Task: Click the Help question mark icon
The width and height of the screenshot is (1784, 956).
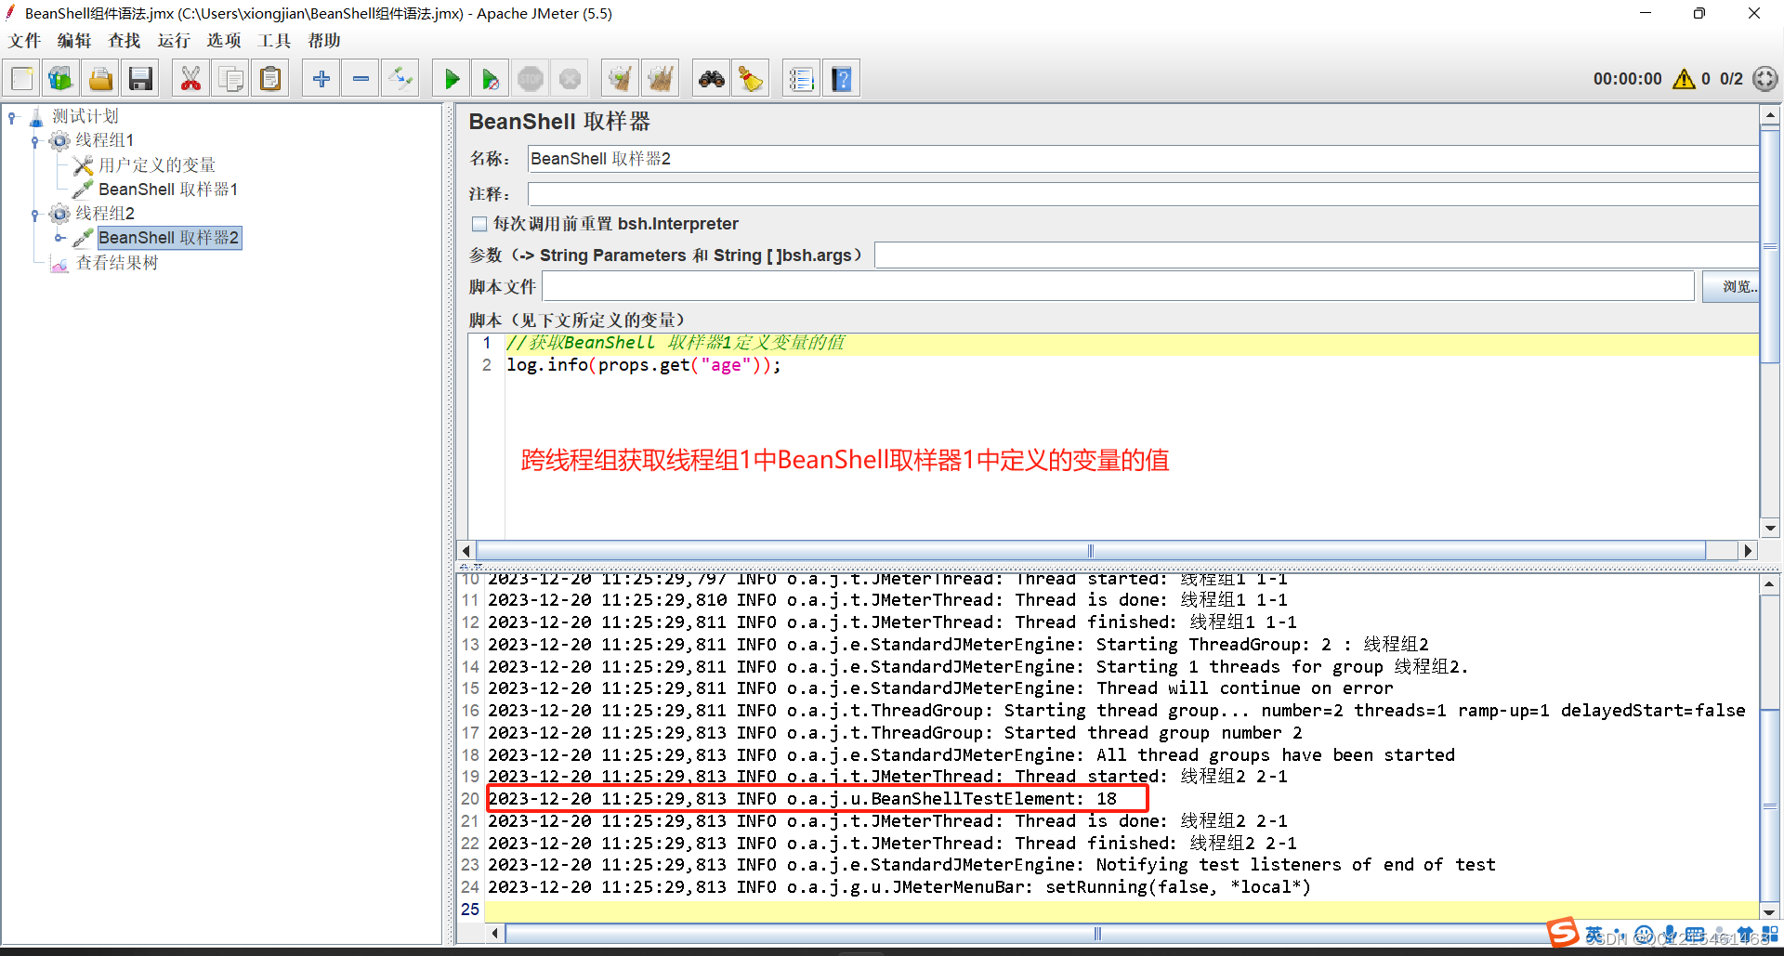Action: pyautogui.click(x=842, y=79)
